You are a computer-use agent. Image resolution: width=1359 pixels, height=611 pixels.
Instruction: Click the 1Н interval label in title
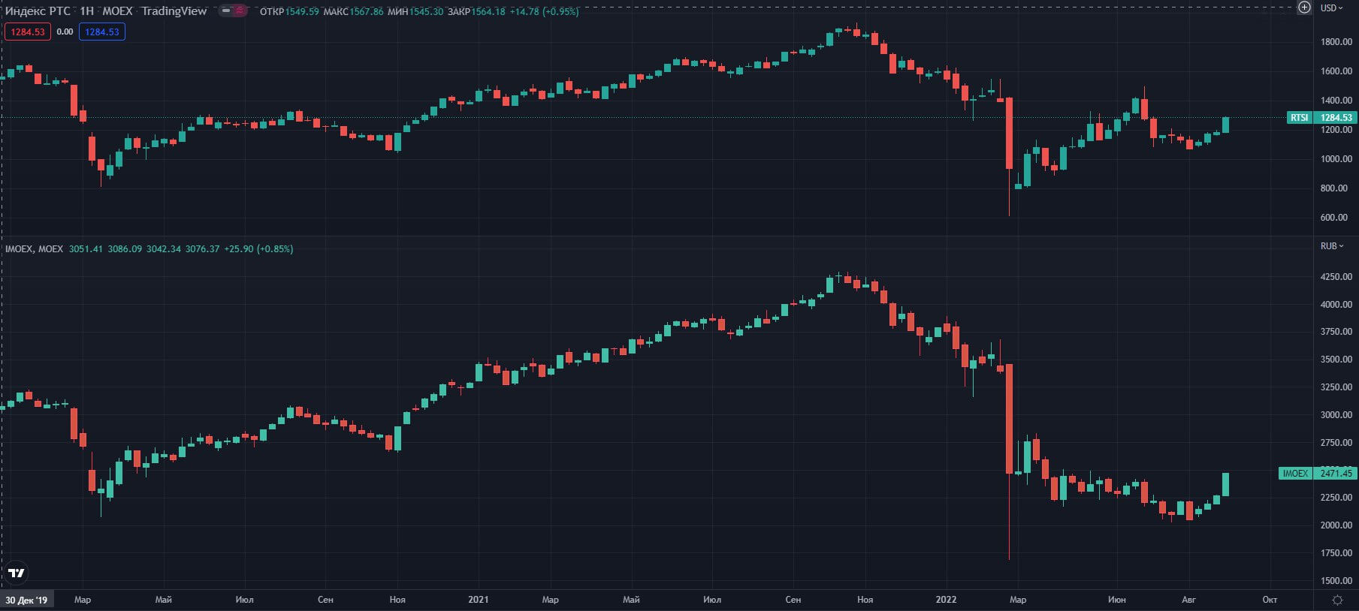point(86,11)
